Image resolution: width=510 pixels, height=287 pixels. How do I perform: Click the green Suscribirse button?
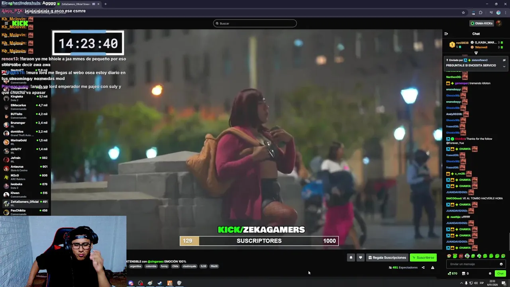point(423,258)
